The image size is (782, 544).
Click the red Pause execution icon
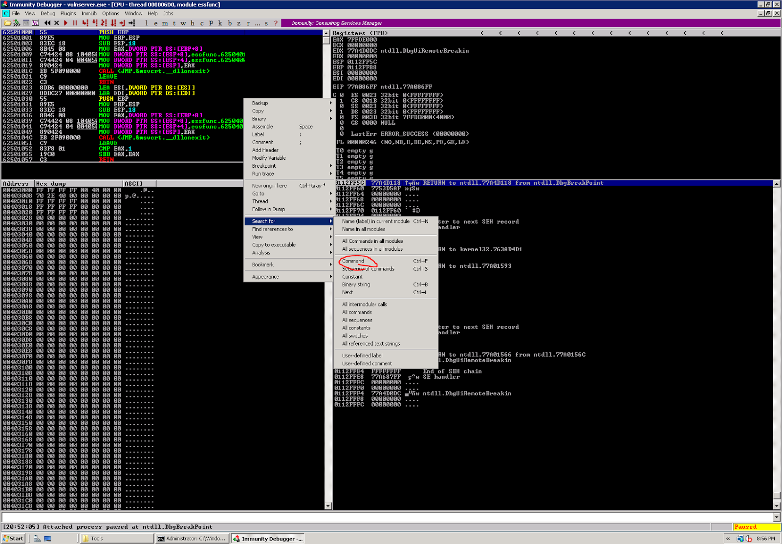pos(75,23)
